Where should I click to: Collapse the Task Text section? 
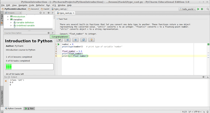tap(57, 19)
